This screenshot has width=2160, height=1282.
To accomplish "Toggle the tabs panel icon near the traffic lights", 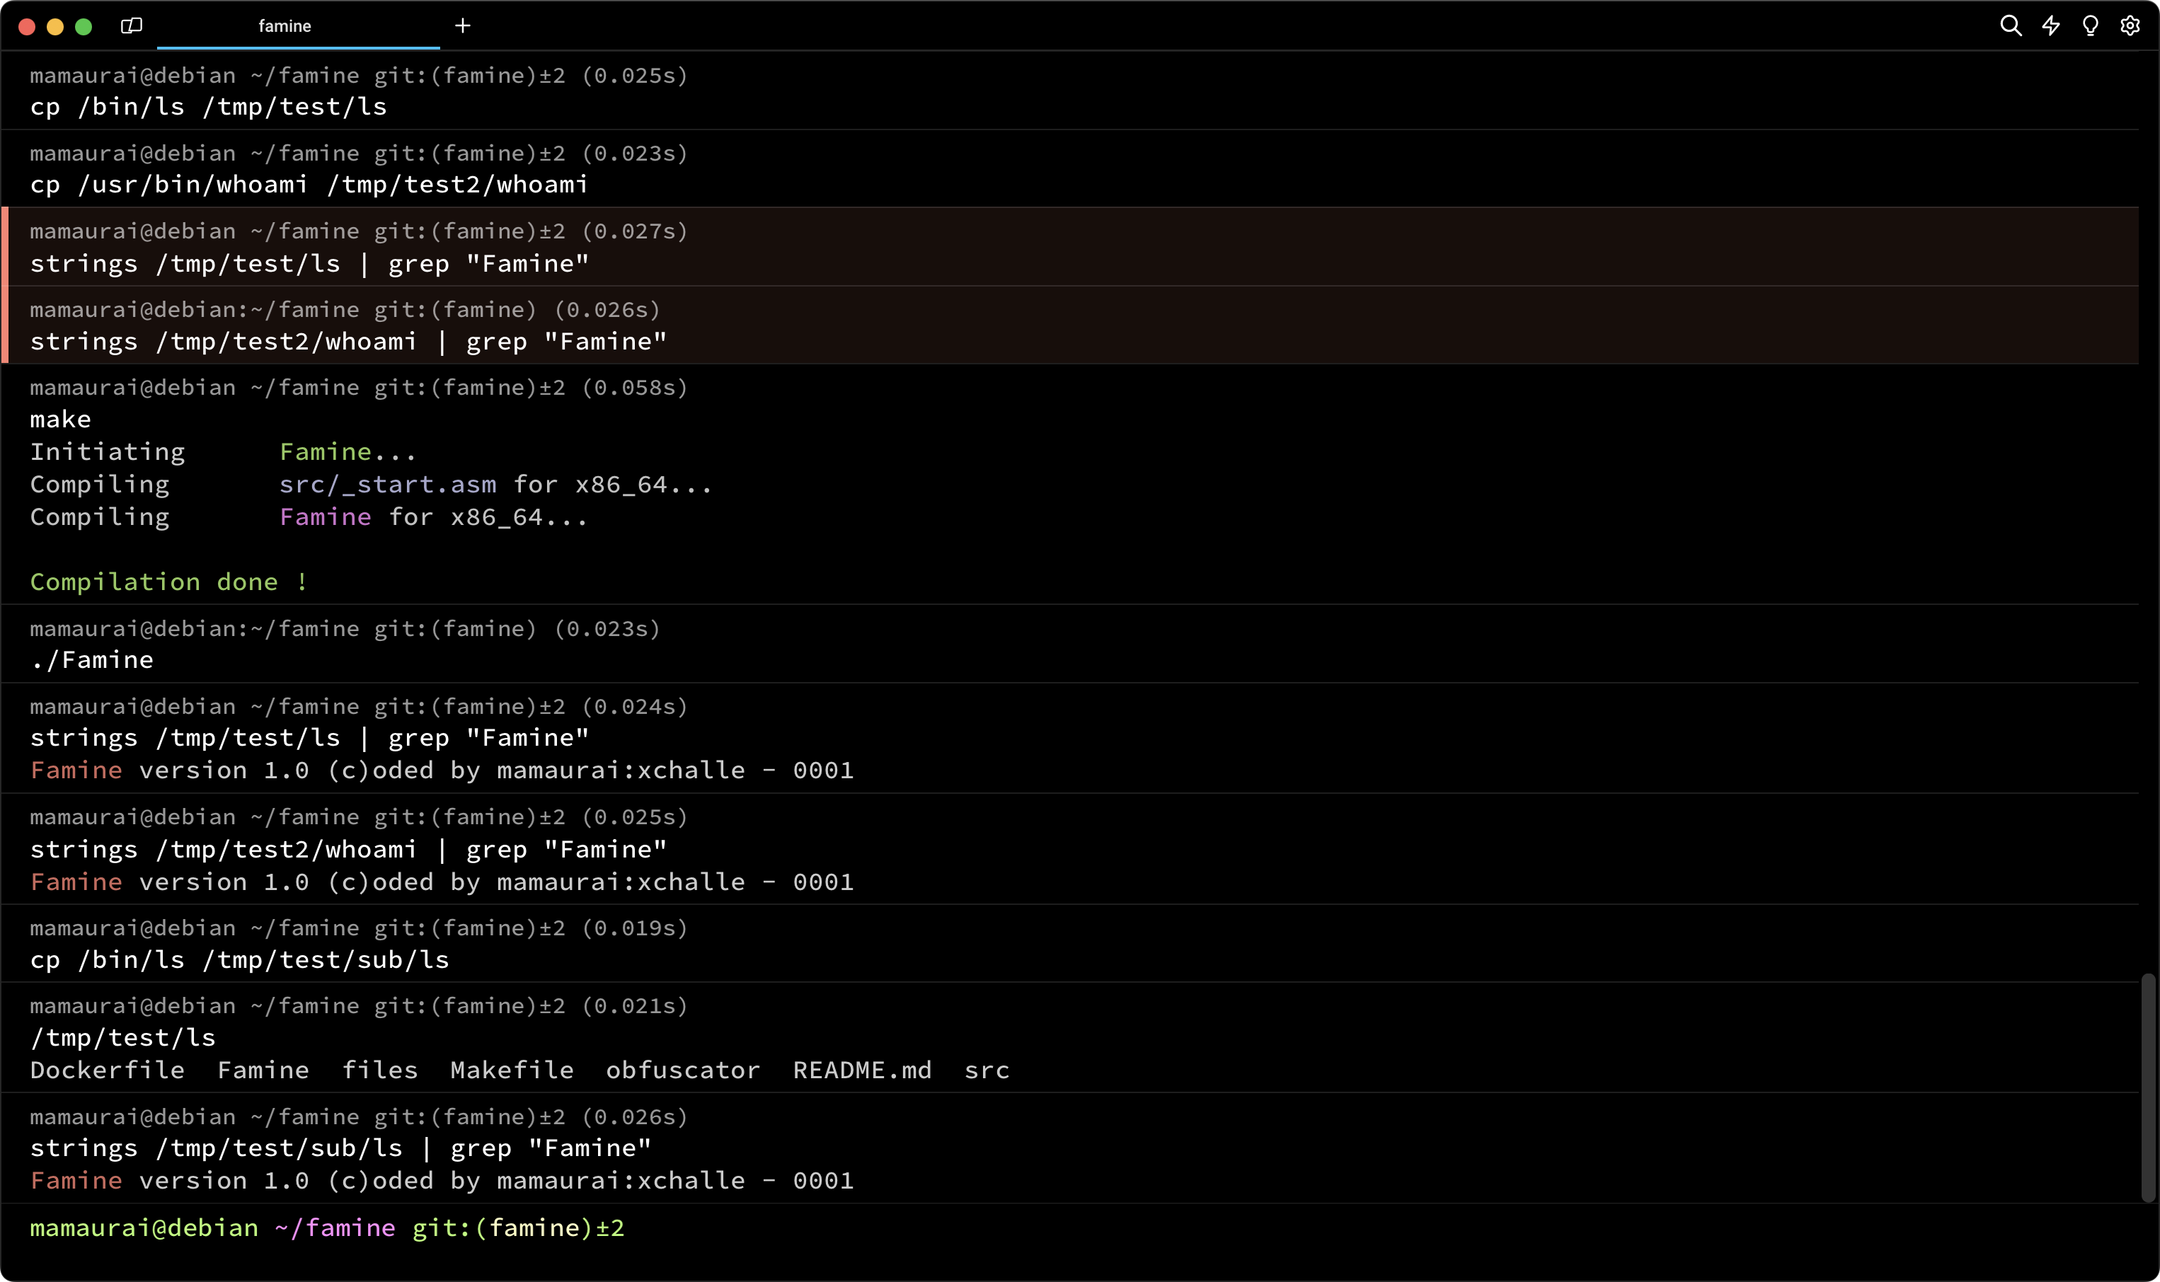I will [x=132, y=26].
